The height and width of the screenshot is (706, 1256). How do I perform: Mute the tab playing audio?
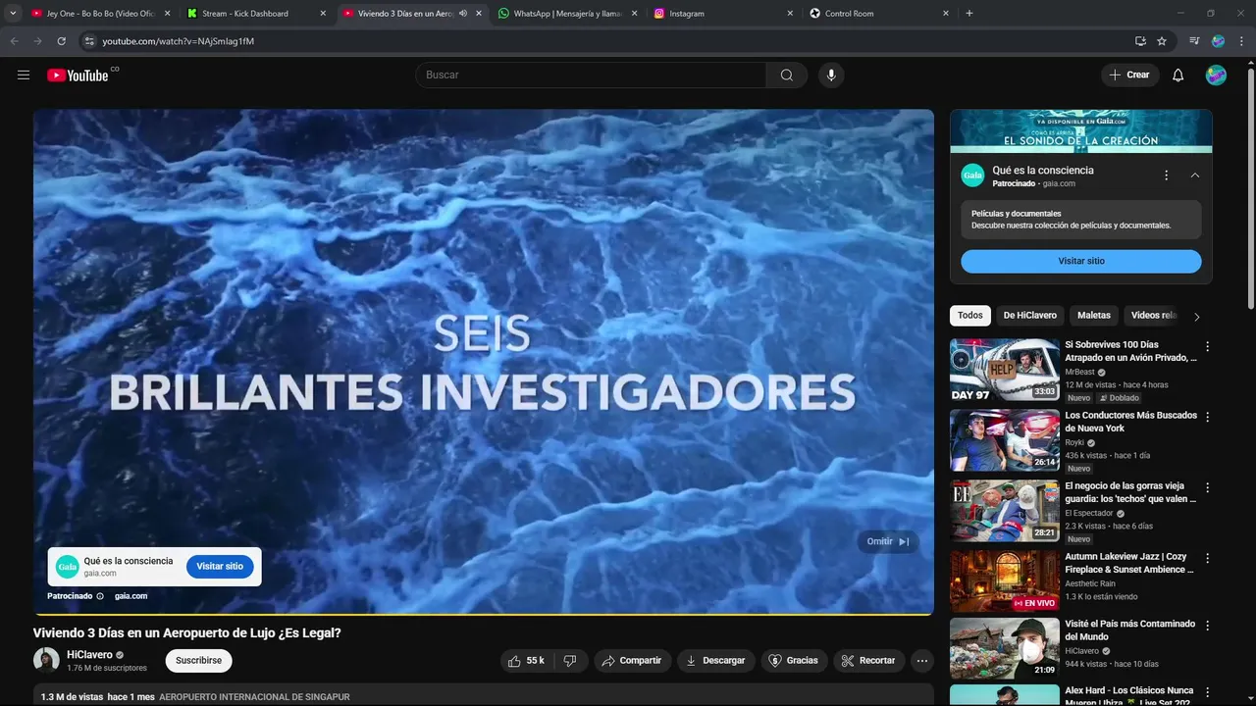(463, 14)
